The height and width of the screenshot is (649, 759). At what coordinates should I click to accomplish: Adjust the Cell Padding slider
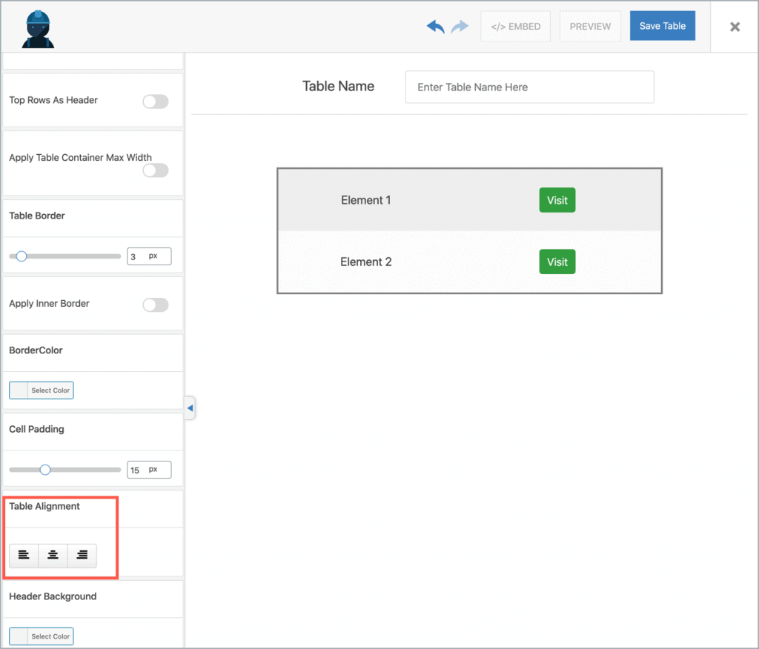[45, 469]
